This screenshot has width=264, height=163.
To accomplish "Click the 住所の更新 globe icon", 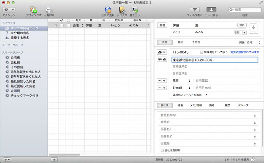I will point(107,10).
